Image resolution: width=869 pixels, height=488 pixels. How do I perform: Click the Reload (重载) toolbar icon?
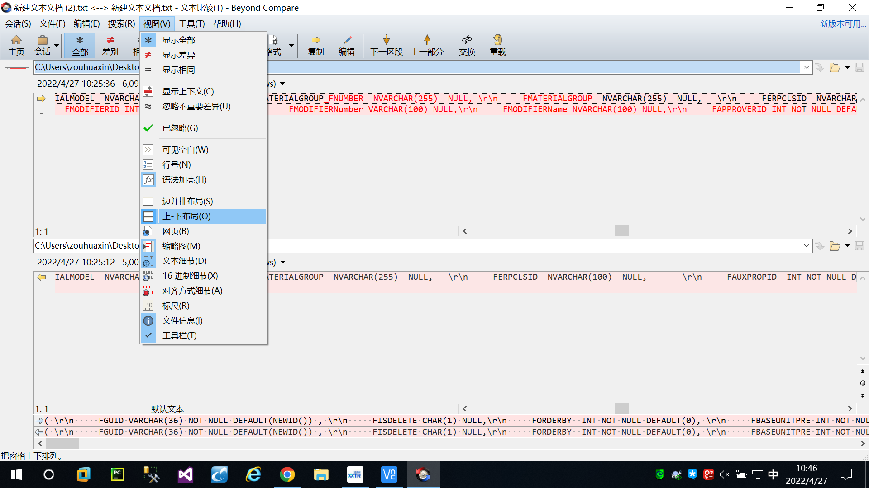pos(497,45)
